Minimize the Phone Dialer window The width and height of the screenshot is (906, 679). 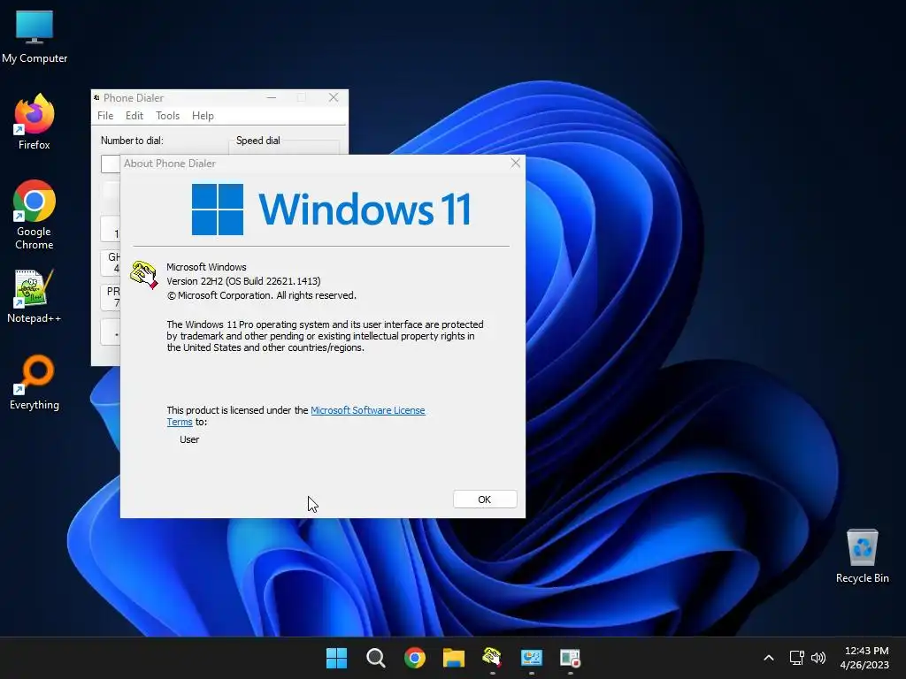(x=271, y=97)
